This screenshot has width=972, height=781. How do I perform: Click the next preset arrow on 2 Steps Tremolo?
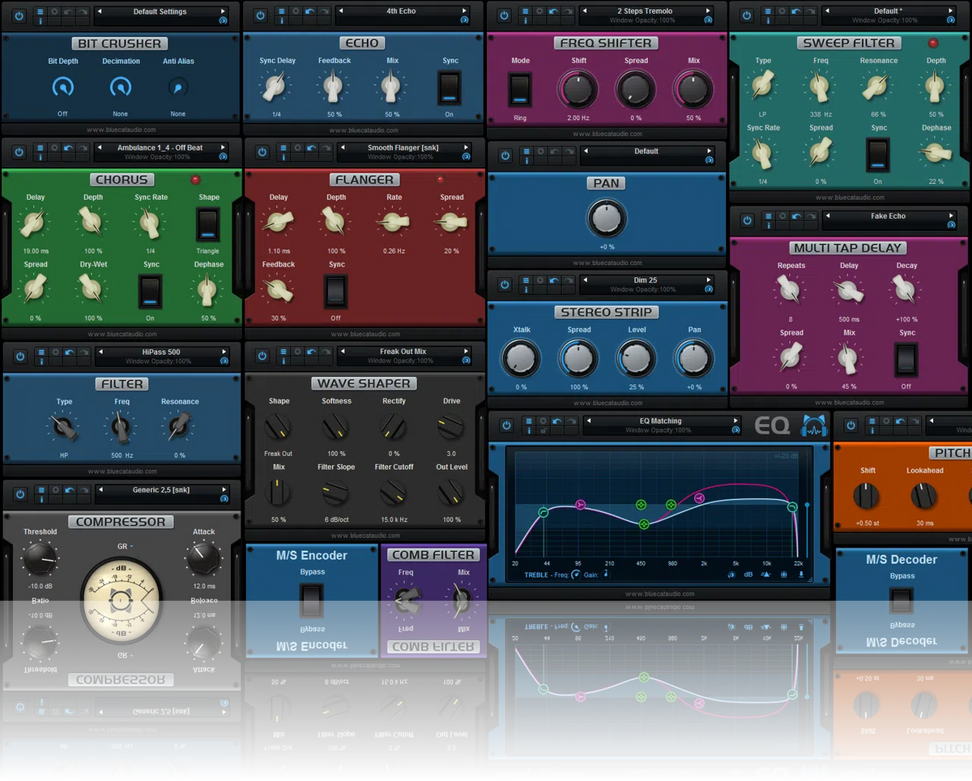point(709,11)
